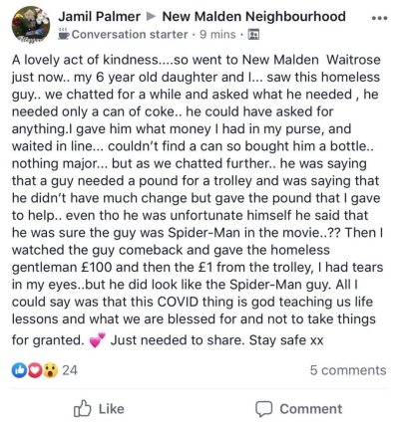Click the post text body paragraph
The width and height of the screenshot is (399, 422).
[x=198, y=200]
